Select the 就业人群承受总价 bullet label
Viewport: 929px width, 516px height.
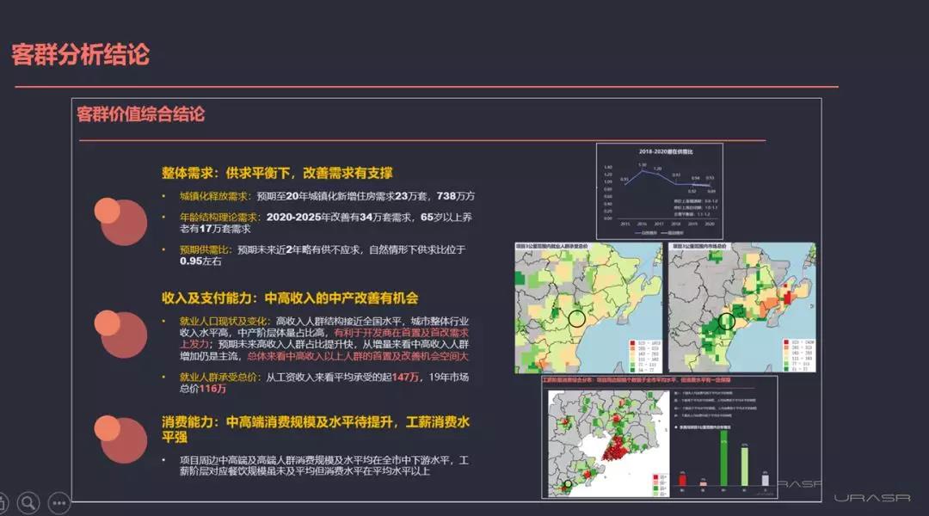(x=219, y=377)
